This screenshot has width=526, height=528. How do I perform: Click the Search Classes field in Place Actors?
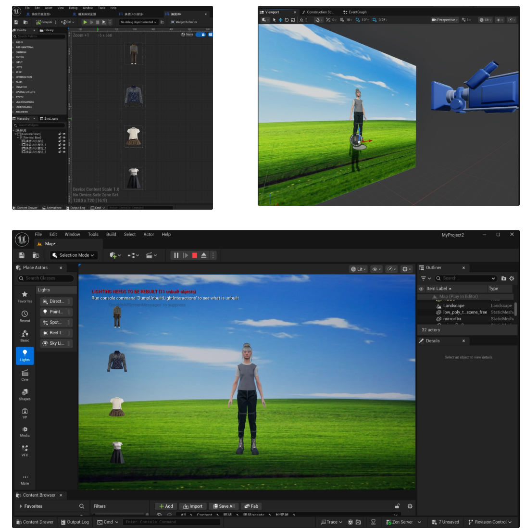coord(46,278)
